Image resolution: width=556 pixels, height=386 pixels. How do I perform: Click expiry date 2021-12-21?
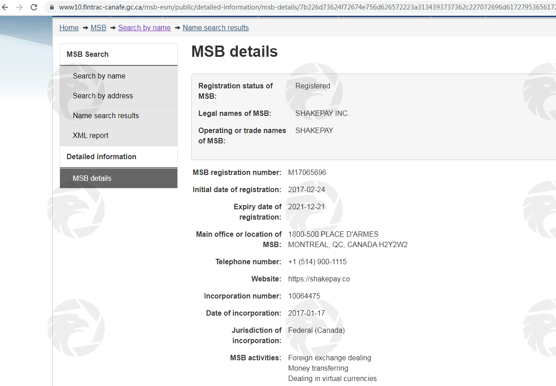pyautogui.click(x=306, y=207)
